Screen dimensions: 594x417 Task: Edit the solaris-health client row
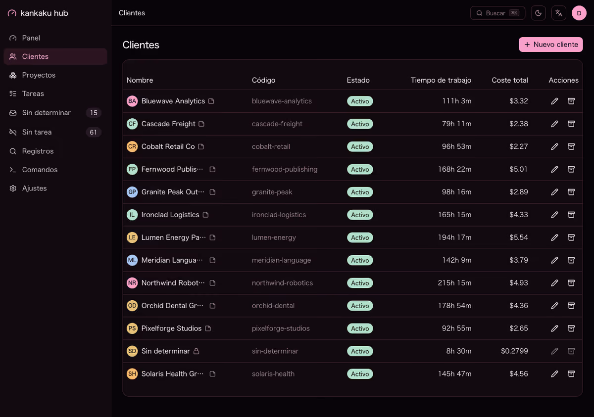pos(554,374)
